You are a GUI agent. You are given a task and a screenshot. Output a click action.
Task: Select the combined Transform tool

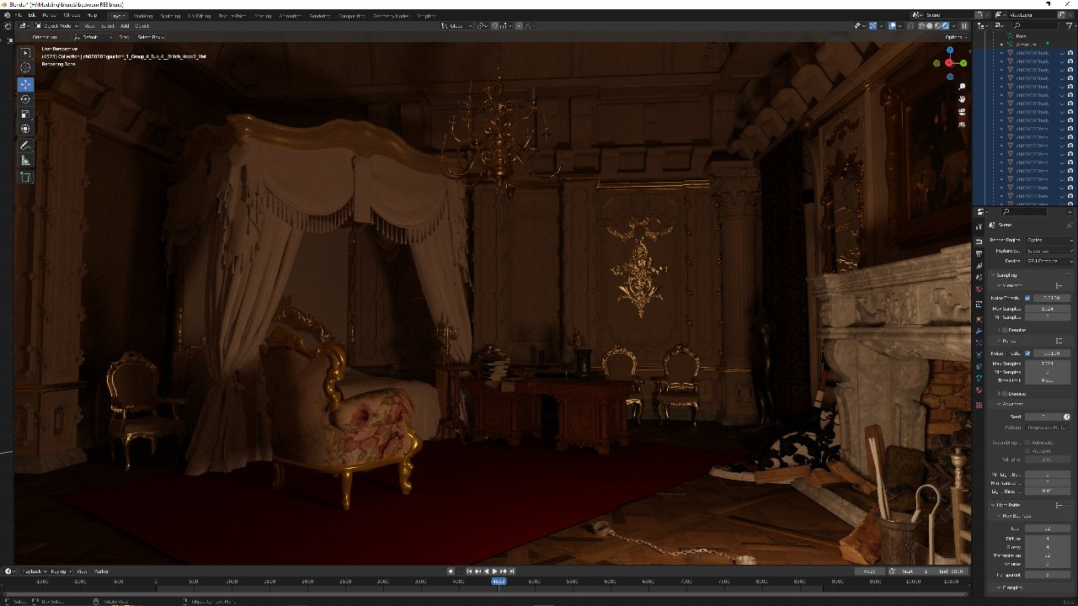pos(25,129)
